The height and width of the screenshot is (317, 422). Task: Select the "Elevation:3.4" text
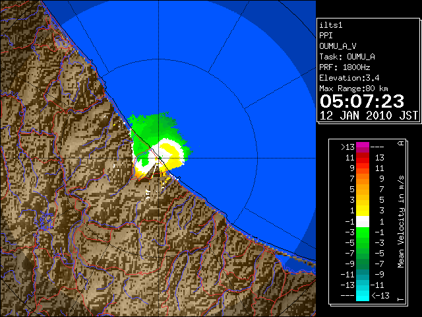[349, 78]
